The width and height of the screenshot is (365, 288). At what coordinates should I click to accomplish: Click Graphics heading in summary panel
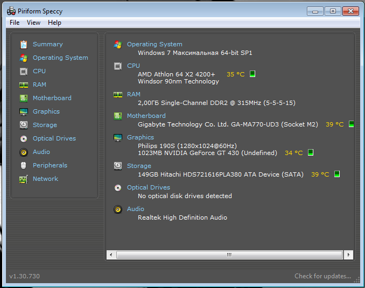click(x=141, y=137)
